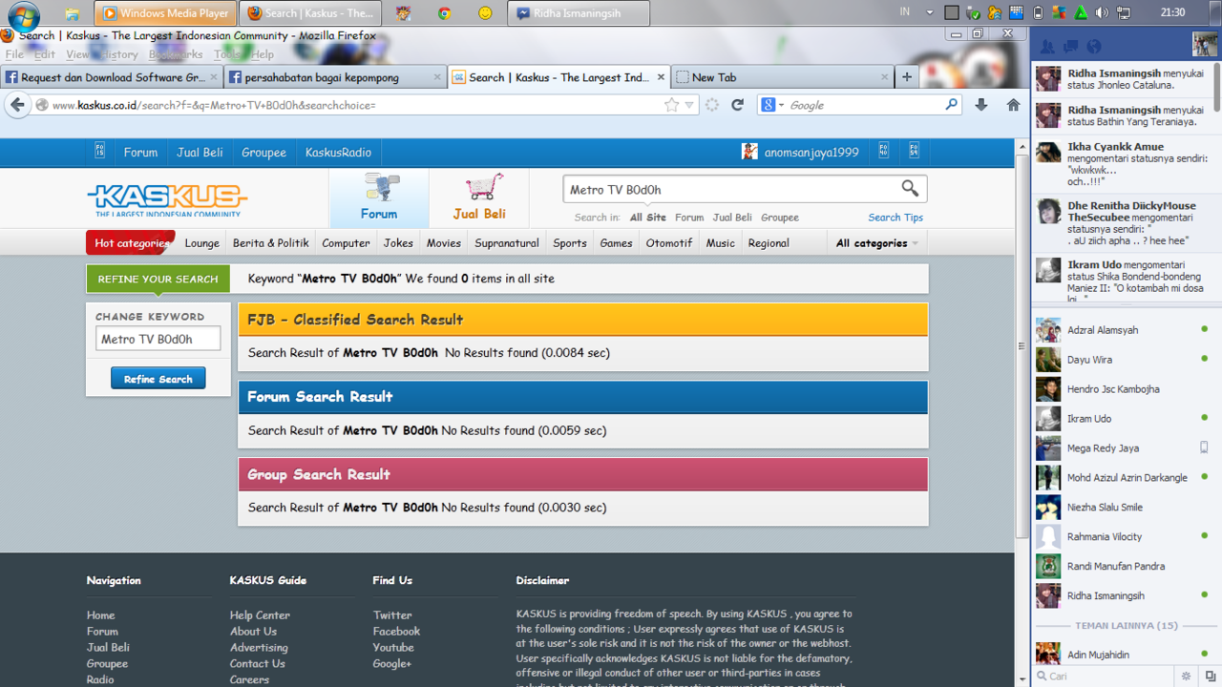
Task: Open chat with Adzral Alamsyah
Action: coord(1124,330)
